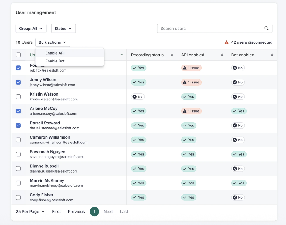
Task: Click the Bot enabled column header
Action: point(243,55)
